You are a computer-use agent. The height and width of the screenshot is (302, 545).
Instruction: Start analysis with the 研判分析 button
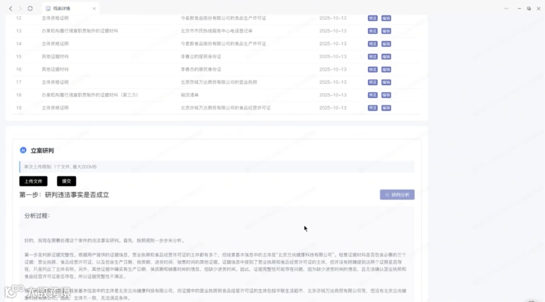397,195
